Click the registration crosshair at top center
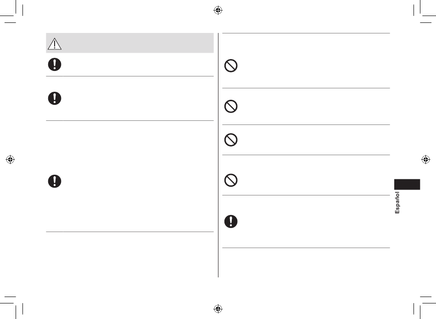This screenshot has width=436, height=319. (218, 10)
